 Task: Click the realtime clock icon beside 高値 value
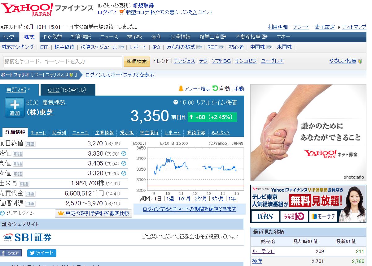click(124, 163)
